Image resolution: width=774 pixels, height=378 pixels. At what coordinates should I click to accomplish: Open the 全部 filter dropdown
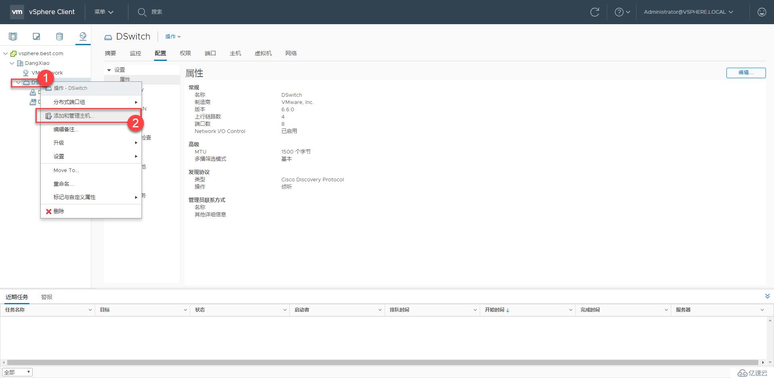coord(17,372)
